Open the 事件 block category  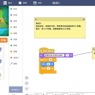coord(14,27)
